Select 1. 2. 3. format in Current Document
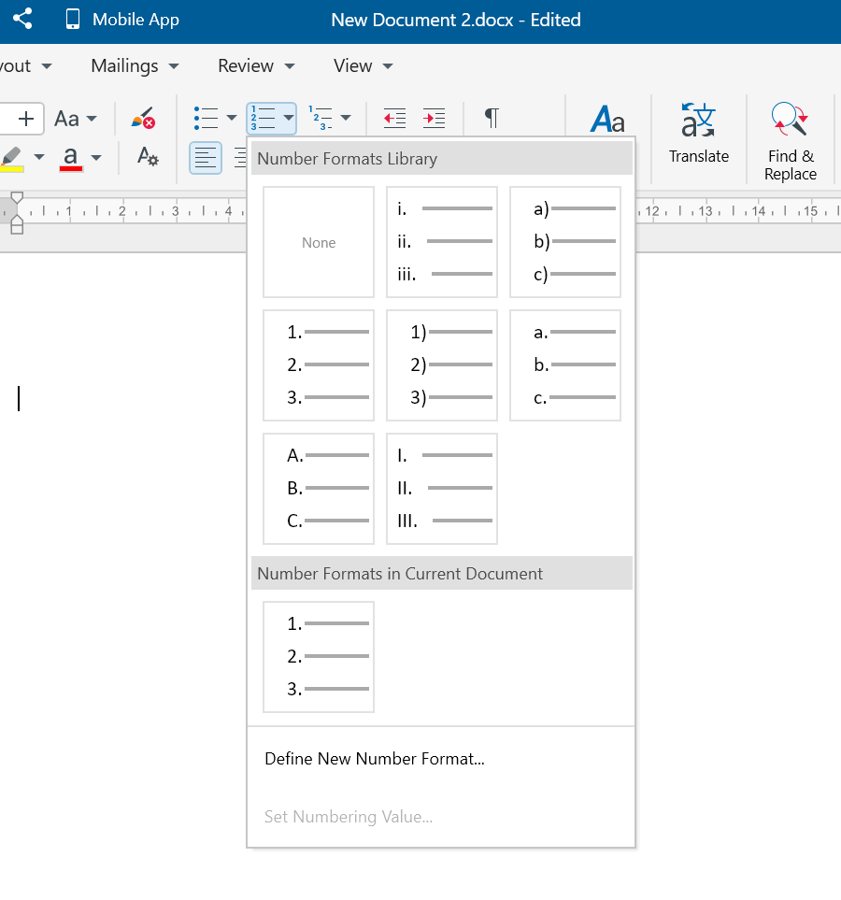 (x=319, y=657)
